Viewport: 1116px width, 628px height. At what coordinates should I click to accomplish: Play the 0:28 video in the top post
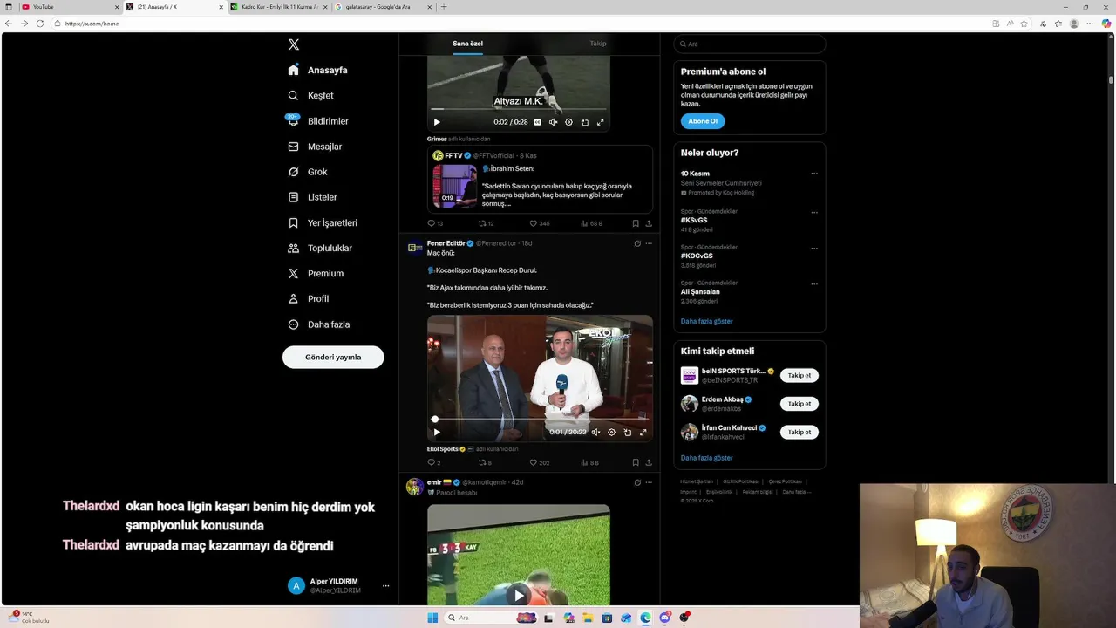(437, 122)
